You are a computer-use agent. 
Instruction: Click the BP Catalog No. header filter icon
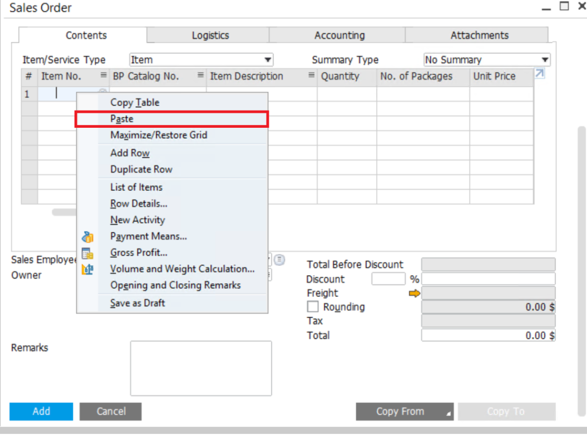(199, 76)
